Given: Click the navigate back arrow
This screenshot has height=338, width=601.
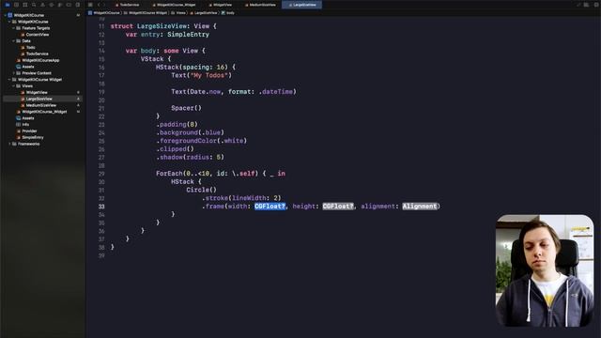Looking at the screenshot, I should pyautogui.click(x=99, y=5).
